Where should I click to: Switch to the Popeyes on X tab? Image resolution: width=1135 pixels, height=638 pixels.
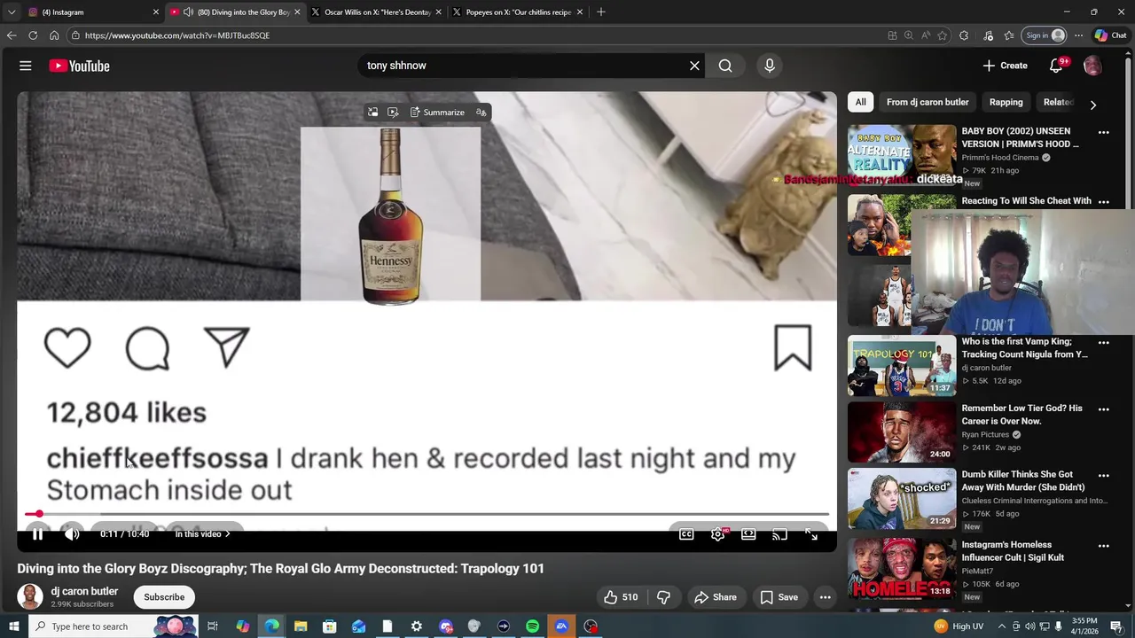[x=517, y=12]
